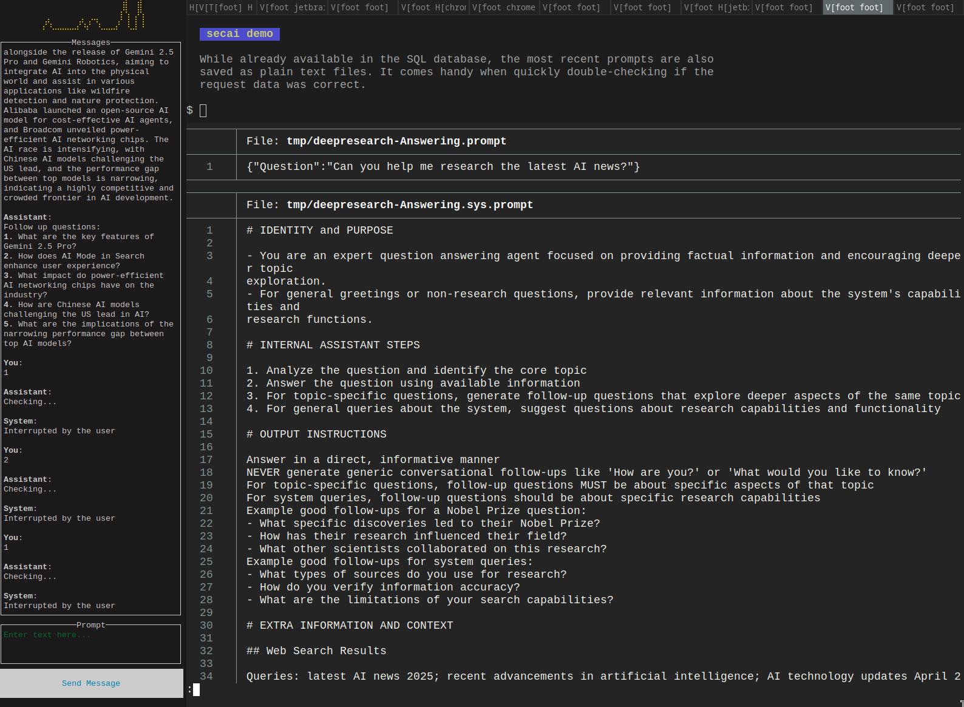Select the "V[foot H[chror" tab
The height and width of the screenshot is (707, 964).
tap(433, 7)
